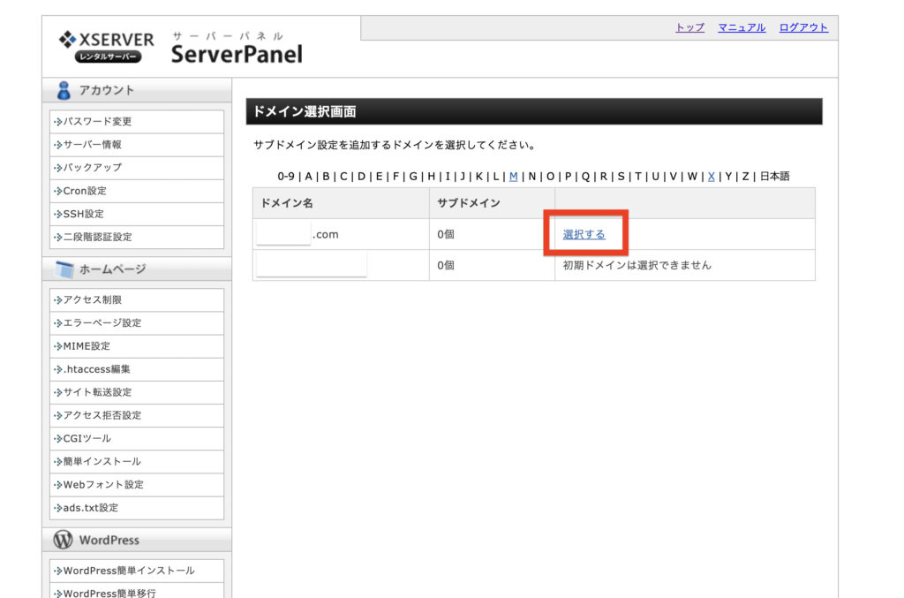Open アクセス拒否設定 menu item

(137, 415)
